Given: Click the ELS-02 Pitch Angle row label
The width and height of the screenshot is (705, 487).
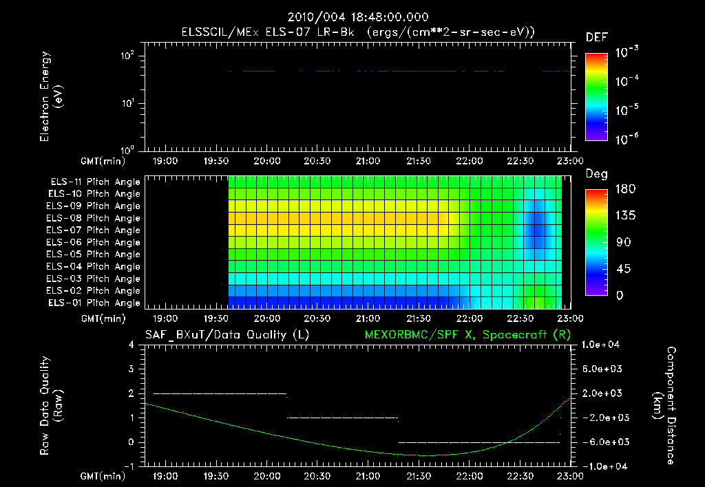Looking at the screenshot, I should pos(94,291).
